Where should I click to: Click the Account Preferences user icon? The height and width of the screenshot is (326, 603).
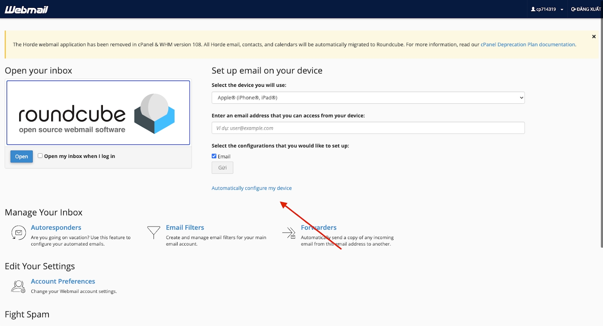[x=18, y=287]
